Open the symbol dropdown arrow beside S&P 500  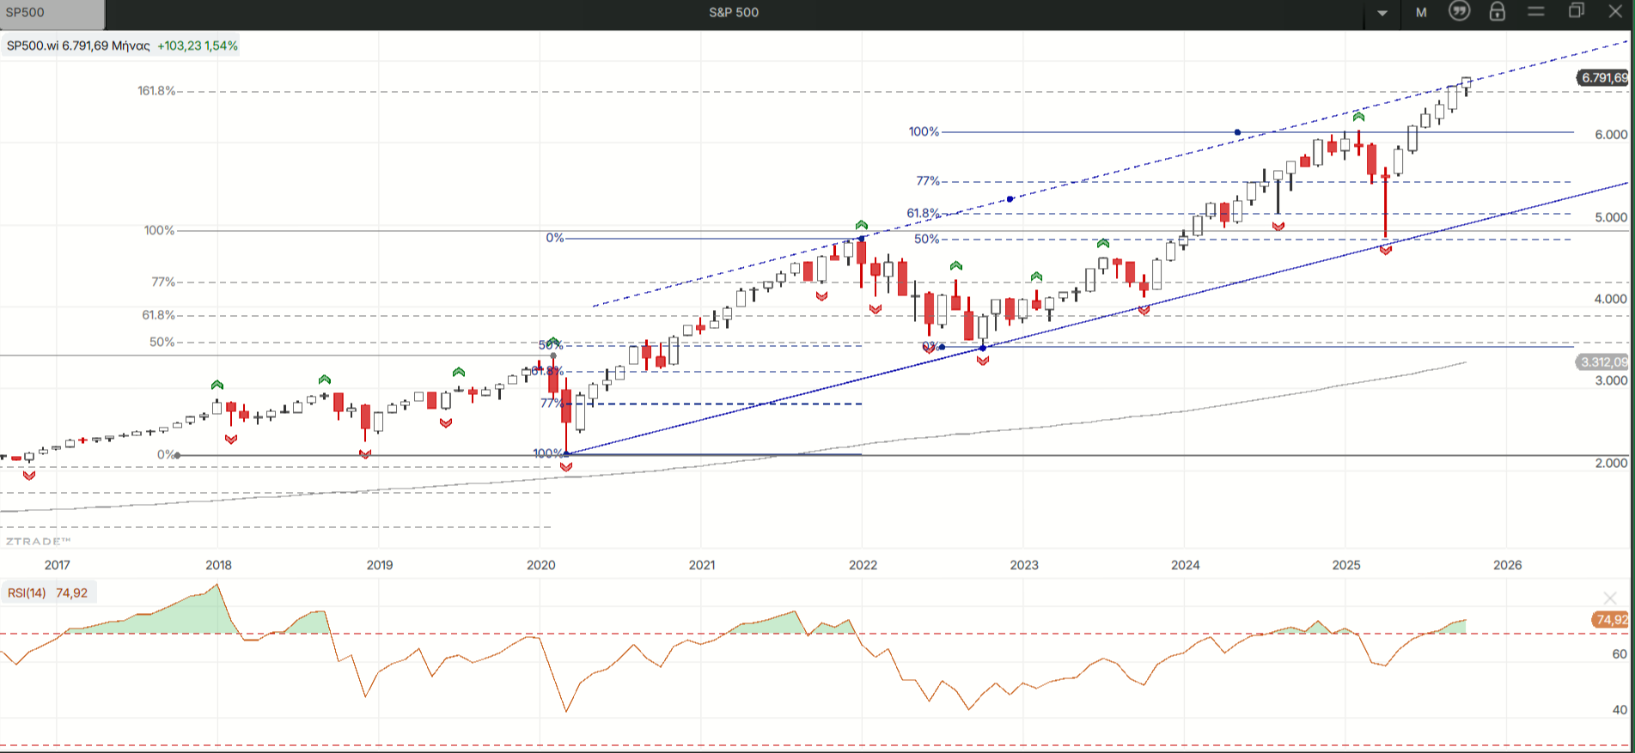1382,13
